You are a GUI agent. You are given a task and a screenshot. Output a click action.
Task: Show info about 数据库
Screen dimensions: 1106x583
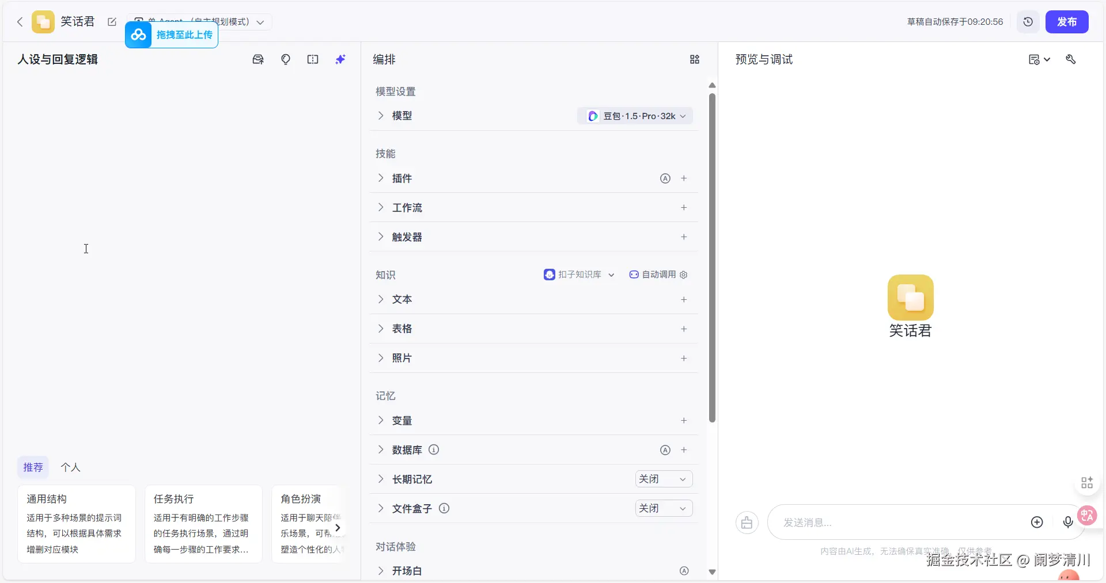click(434, 450)
